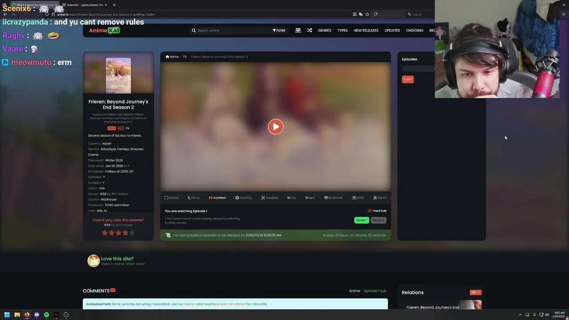Screen dimensions: 569x320
Task: Select the Anime comments tab
Action: click(x=354, y=291)
